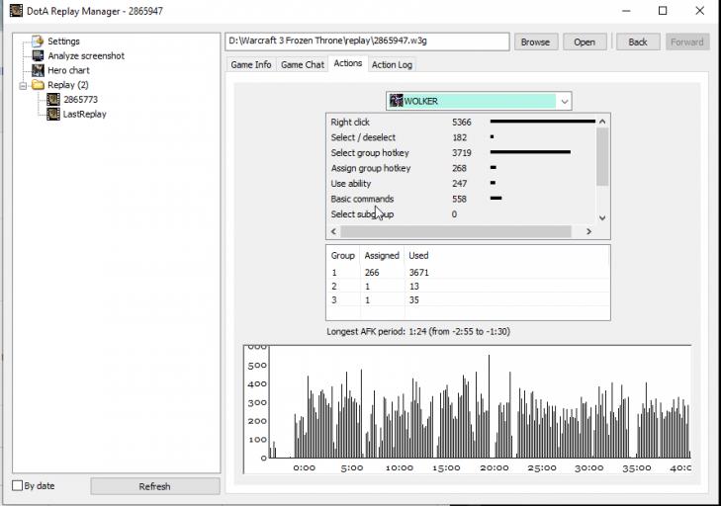
Task: Click the Used column header
Action: (x=418, y=256)
